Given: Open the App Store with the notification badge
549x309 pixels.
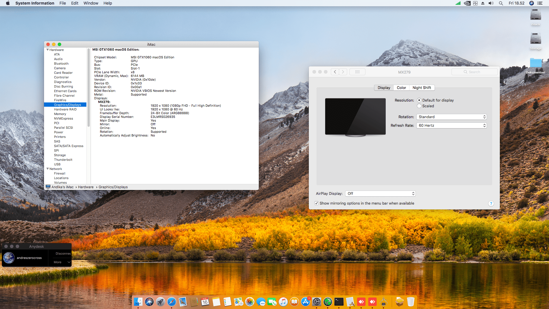Looking at the screenshot, I should (x=305, y=302).
